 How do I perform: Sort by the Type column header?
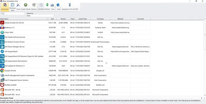coord(73,19)
